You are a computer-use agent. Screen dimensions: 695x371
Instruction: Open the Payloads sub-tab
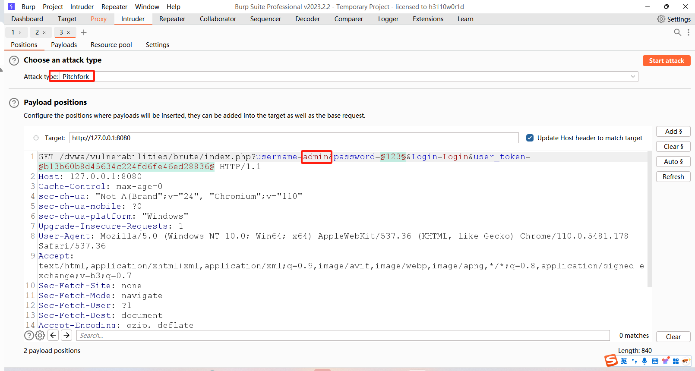coord(64,45)
